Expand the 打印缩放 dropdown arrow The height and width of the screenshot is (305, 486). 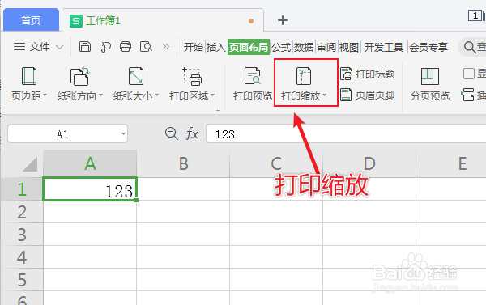click(x=325, y=95)
